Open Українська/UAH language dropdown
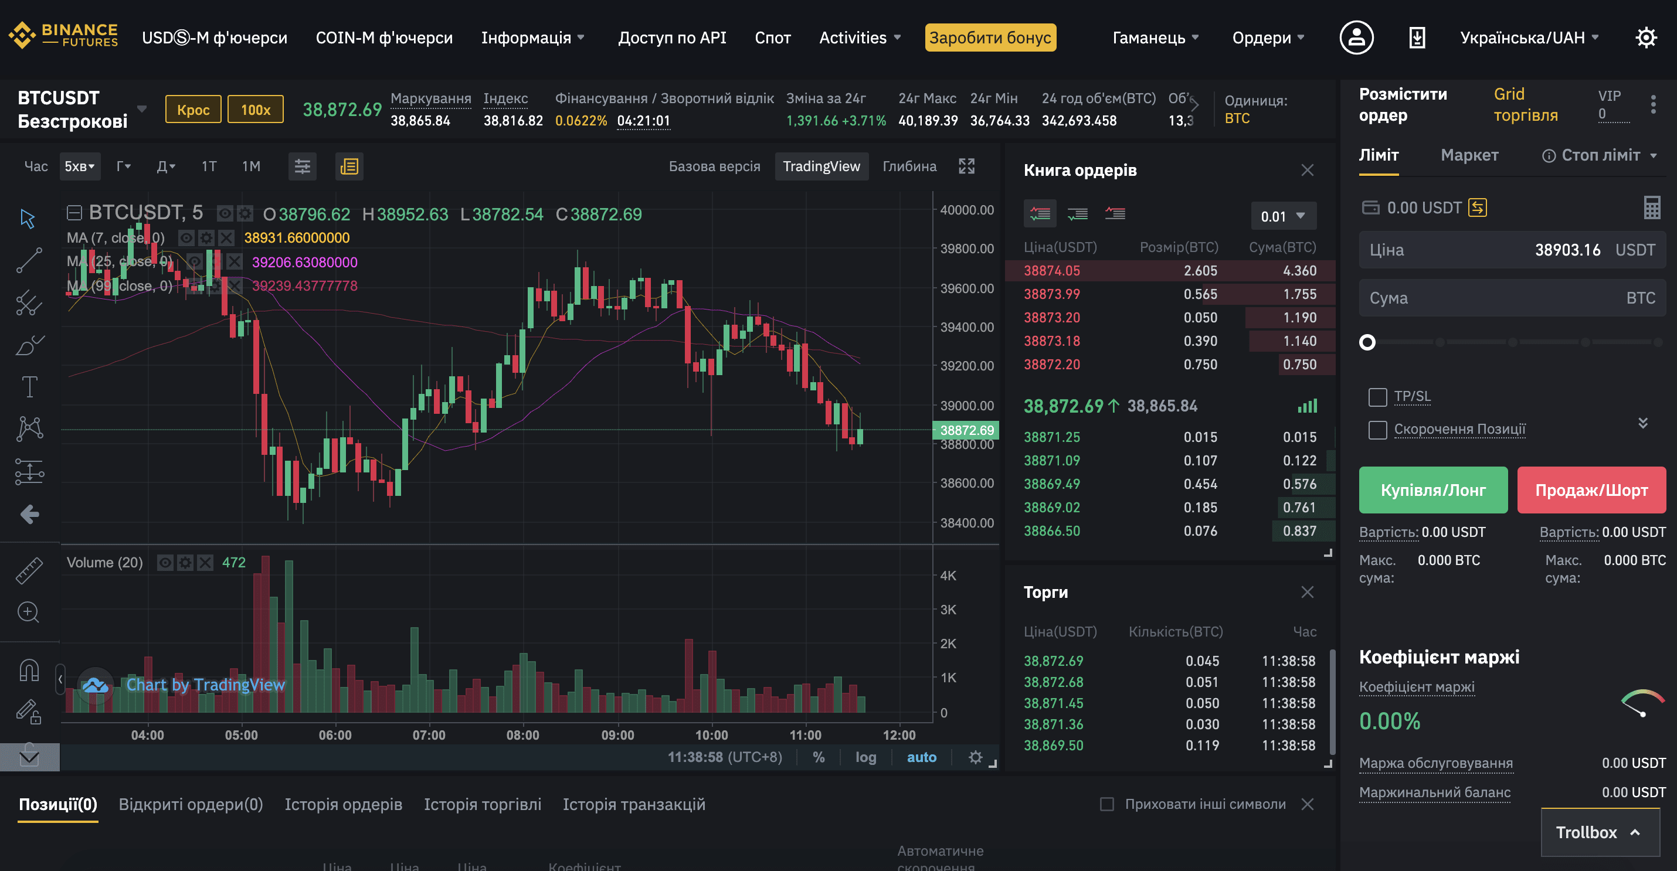Viewport: 1677px width, 871px height. tap(1529, 37)
